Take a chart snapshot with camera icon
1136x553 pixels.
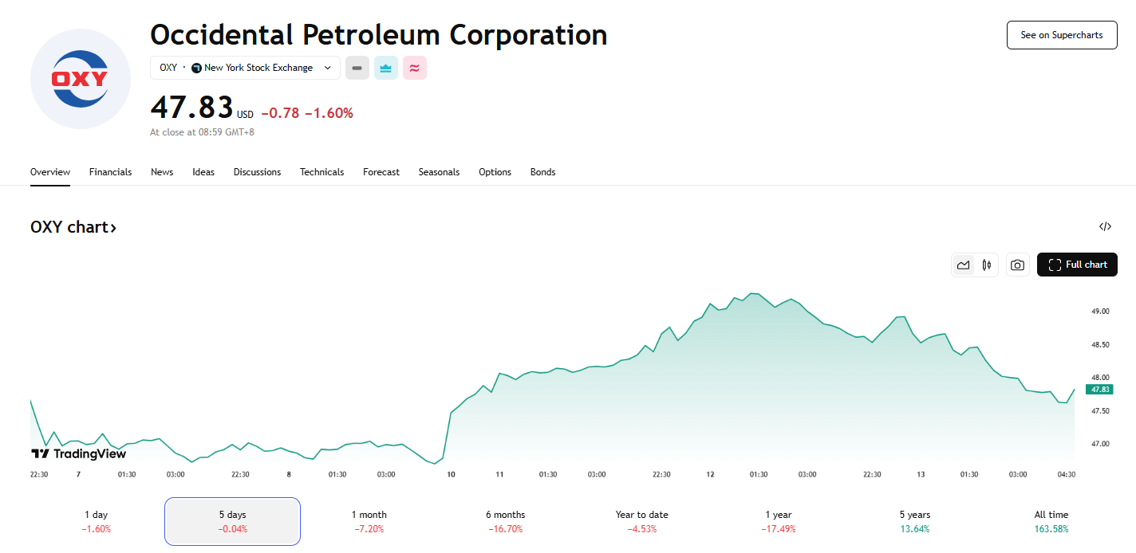click(1017, 265)
